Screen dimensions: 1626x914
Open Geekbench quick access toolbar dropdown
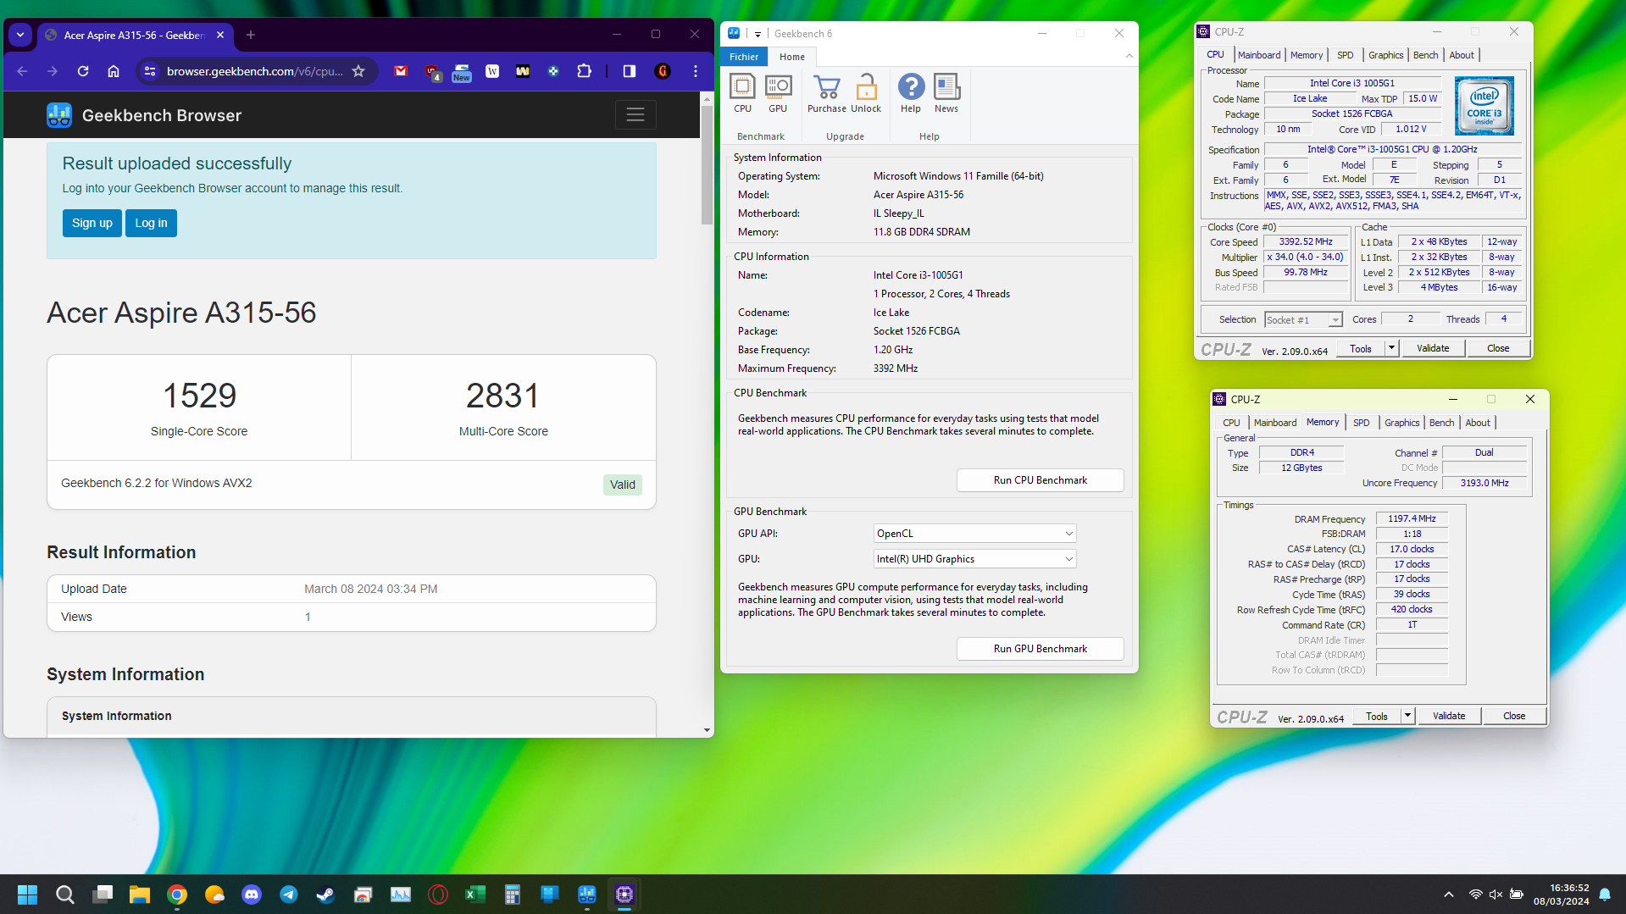click(x=758, y=34)
